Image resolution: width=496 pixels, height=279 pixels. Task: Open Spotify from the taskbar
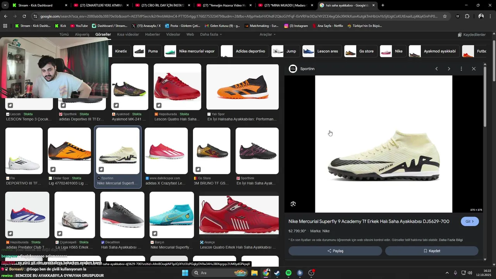pos(288,273)
